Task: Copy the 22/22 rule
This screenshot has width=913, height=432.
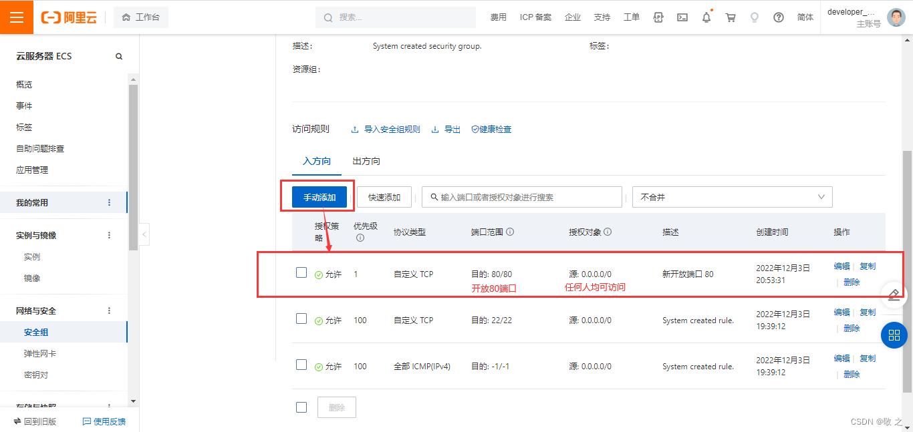Action: (x=868, y=312)
